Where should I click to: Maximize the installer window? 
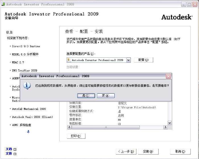(x=189, y=5)
